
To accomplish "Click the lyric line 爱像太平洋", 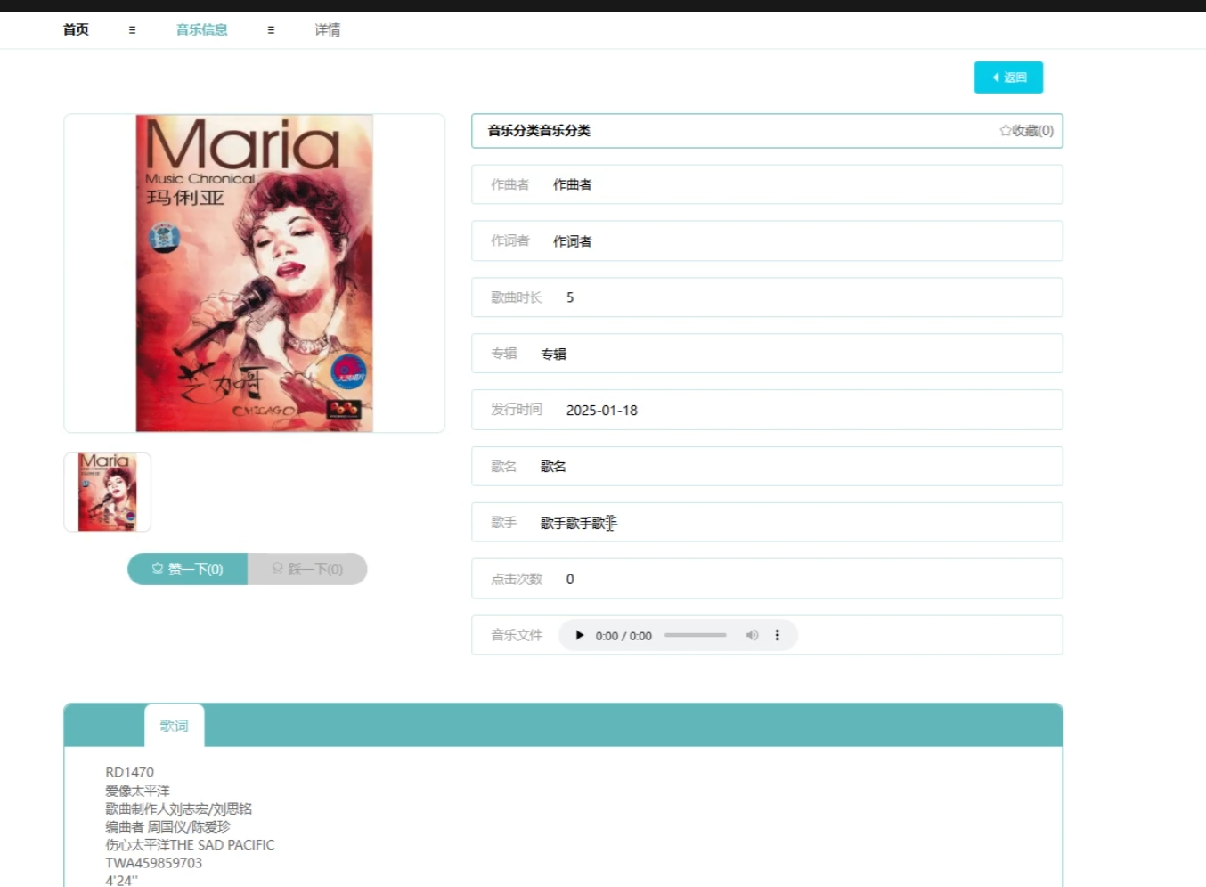I will [137, 791].
